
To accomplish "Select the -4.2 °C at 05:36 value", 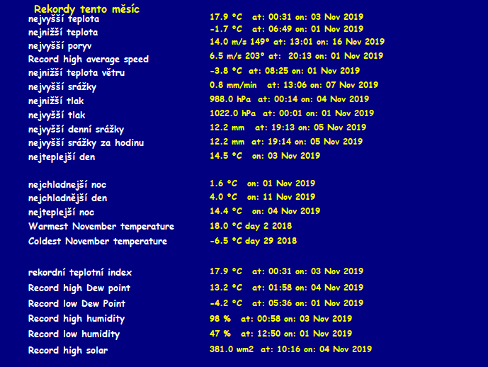I will (x=286, y=303).
